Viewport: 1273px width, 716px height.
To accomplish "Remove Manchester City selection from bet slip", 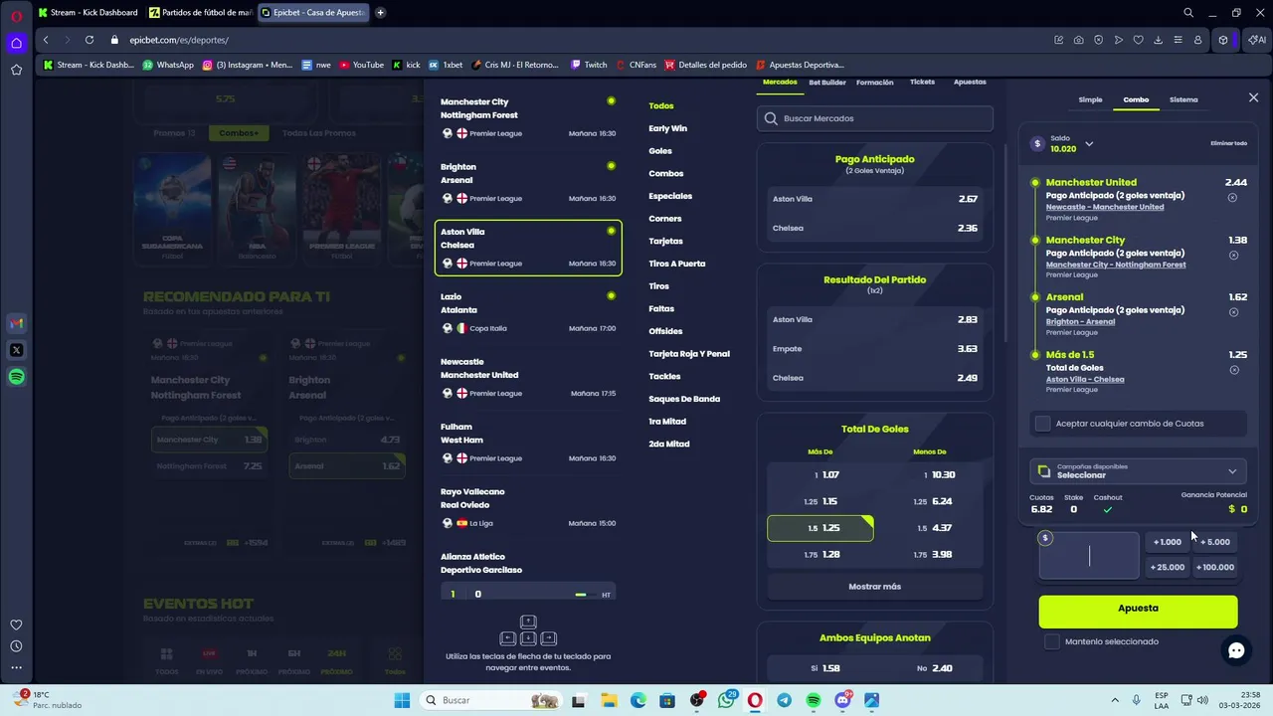I will click(x=1233, y=256).
